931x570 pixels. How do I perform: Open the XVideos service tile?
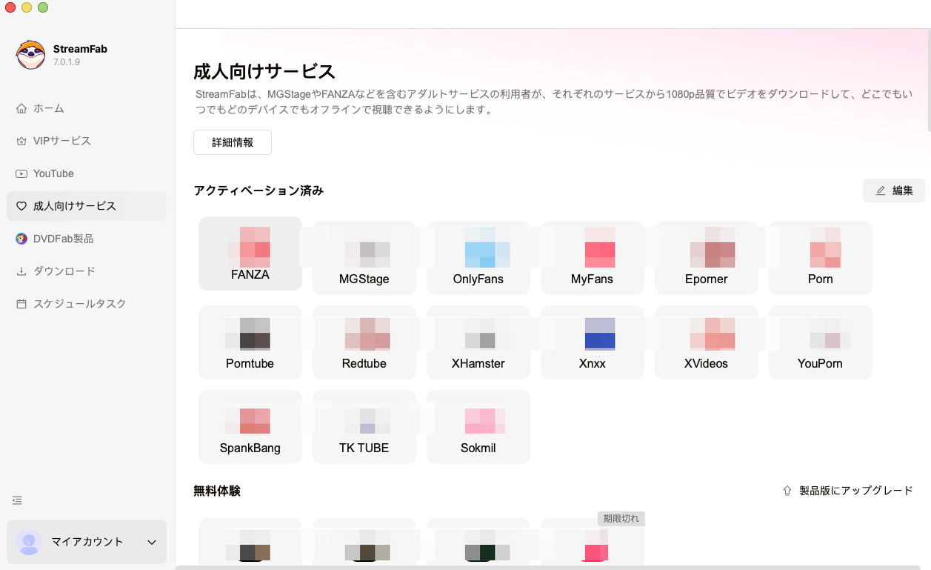(707, 342)
